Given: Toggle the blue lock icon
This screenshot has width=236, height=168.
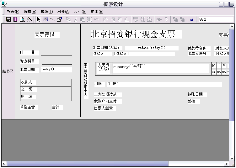Looking at the screenshot, I should tap(191, 19).
